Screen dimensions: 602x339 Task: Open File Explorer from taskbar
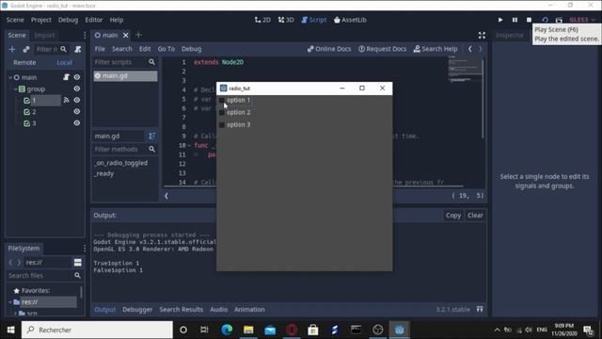(248, 330)
